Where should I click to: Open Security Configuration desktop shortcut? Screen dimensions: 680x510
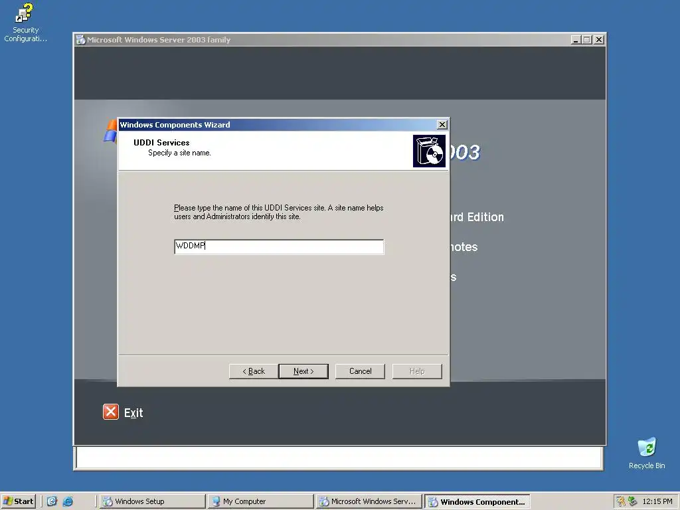tap(25, 23)
